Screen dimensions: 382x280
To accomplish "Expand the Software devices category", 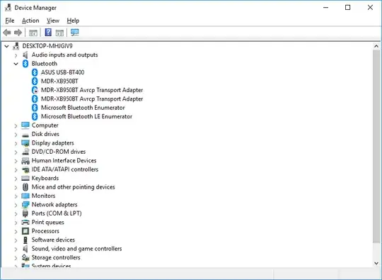I will [x=16, y=240].
